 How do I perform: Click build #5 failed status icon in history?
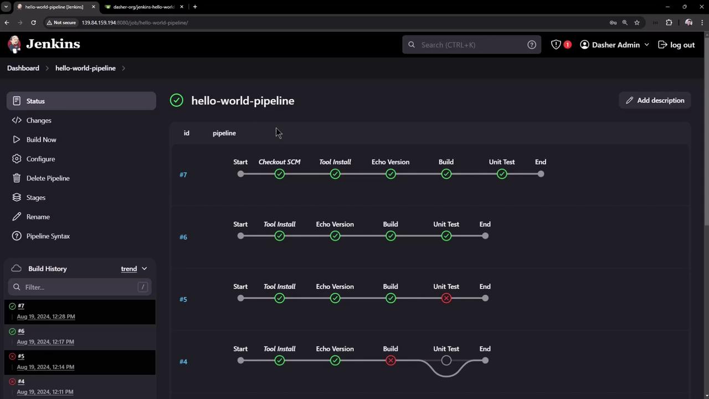[12, 356]
